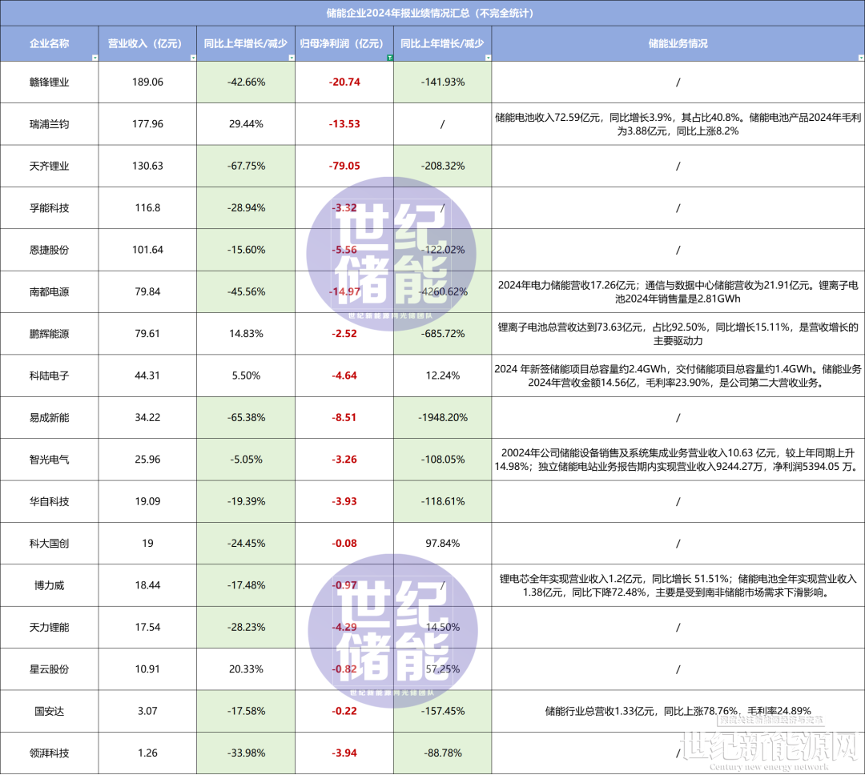
Task: Click revenue value 130.63
Action: coord(147,166)
